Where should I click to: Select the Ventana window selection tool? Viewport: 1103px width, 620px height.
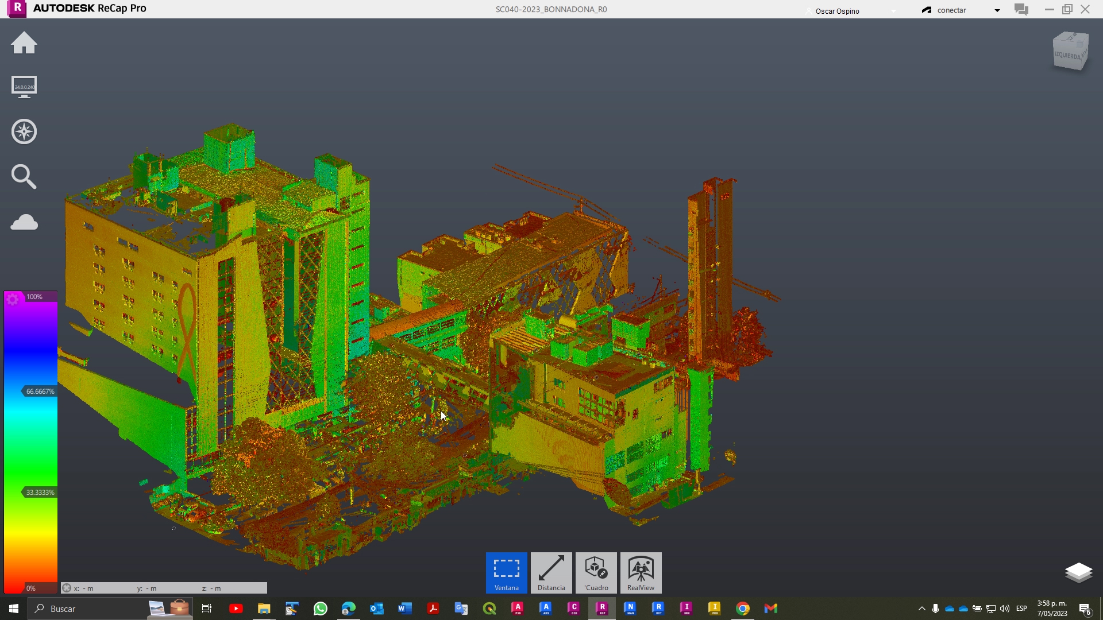point(507,572)
